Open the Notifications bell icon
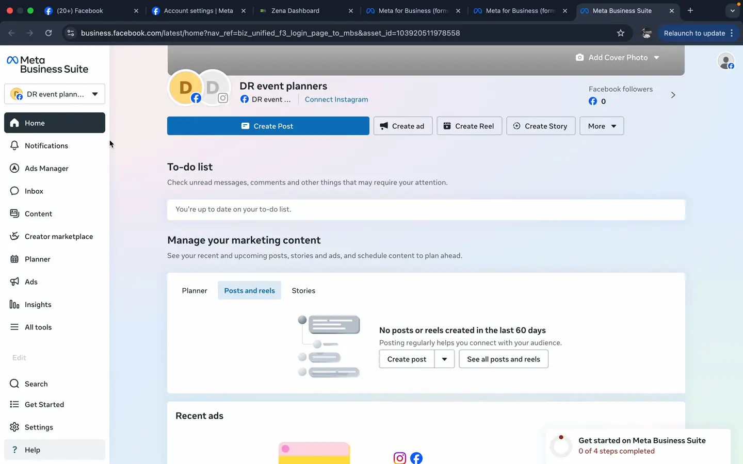 point(14,145)
